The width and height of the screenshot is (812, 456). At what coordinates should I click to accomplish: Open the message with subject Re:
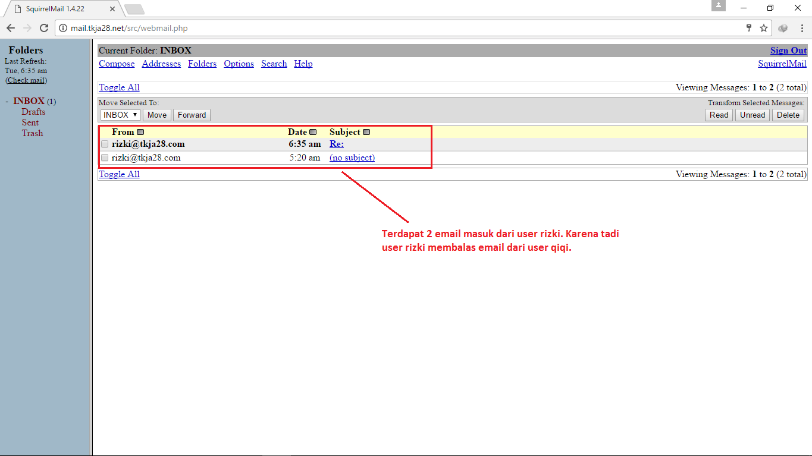[337, 144]
